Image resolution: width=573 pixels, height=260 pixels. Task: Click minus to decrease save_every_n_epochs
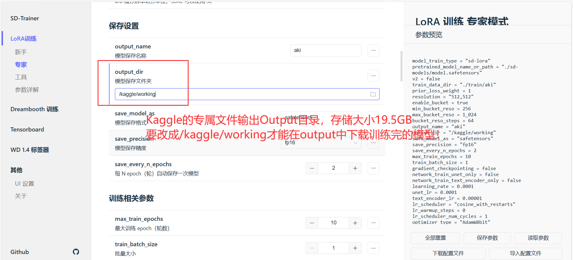tap(312, 168)
